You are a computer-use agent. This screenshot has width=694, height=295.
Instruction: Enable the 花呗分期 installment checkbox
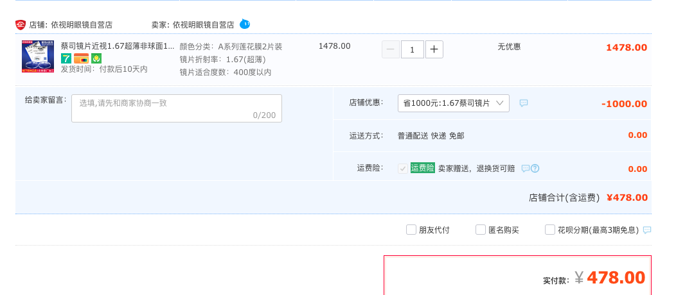[x=550, y=230]
